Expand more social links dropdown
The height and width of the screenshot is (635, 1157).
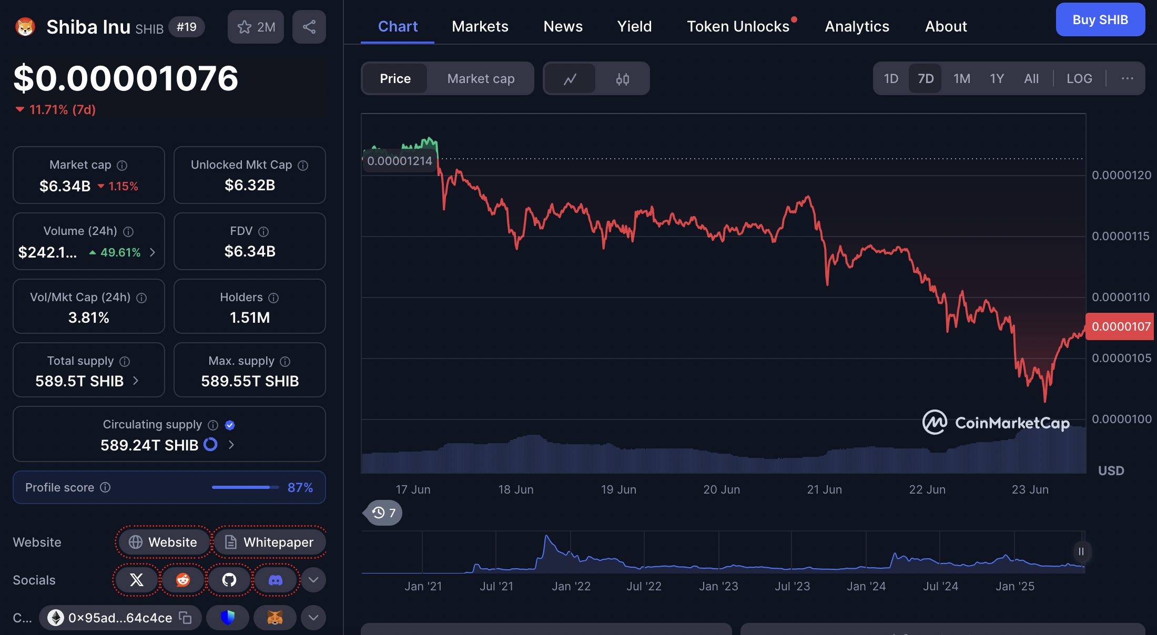coord(313,580)
